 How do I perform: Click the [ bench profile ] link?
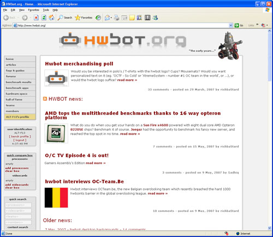click(20, 136)
